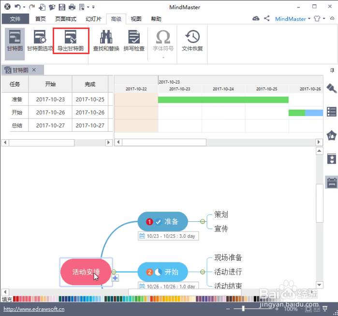Screen dimensions: 338x316
Task: Open the export dropdown arrow in the quick access toolbar
Action: pos(88,7)
